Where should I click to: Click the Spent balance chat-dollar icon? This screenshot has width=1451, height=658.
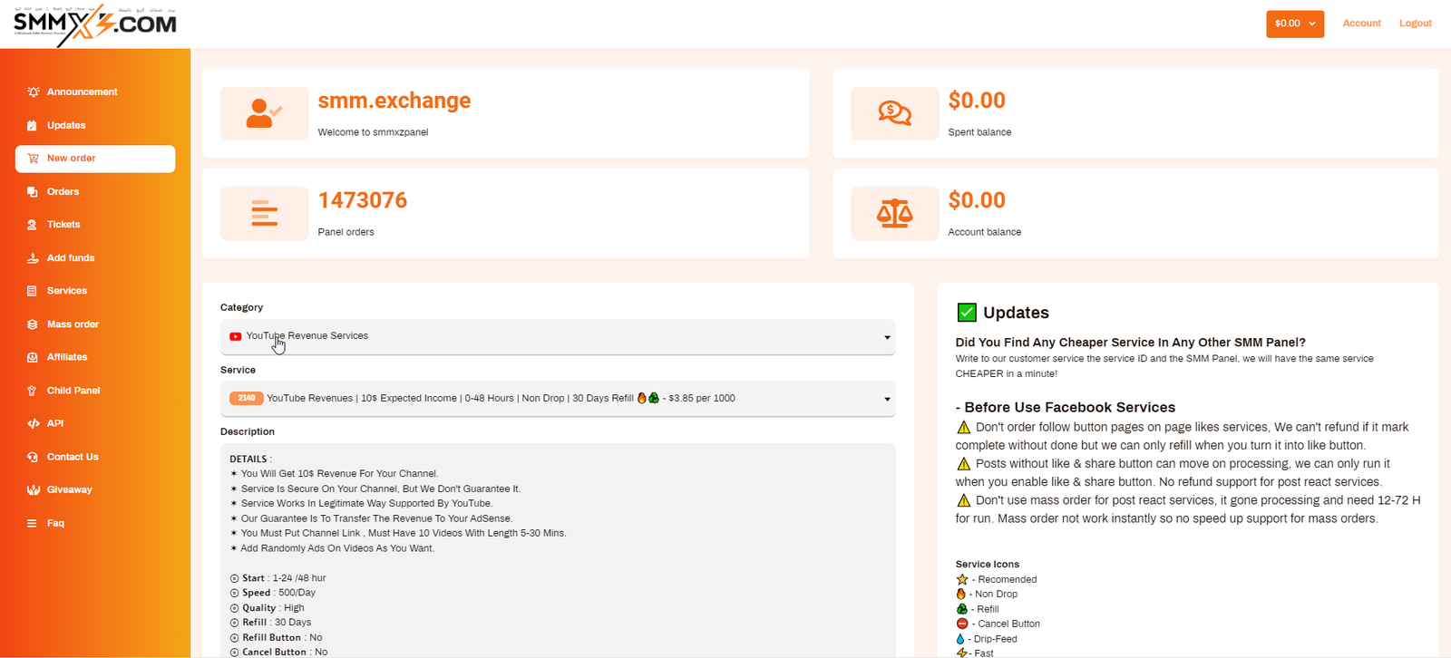[x=894, y=113]
